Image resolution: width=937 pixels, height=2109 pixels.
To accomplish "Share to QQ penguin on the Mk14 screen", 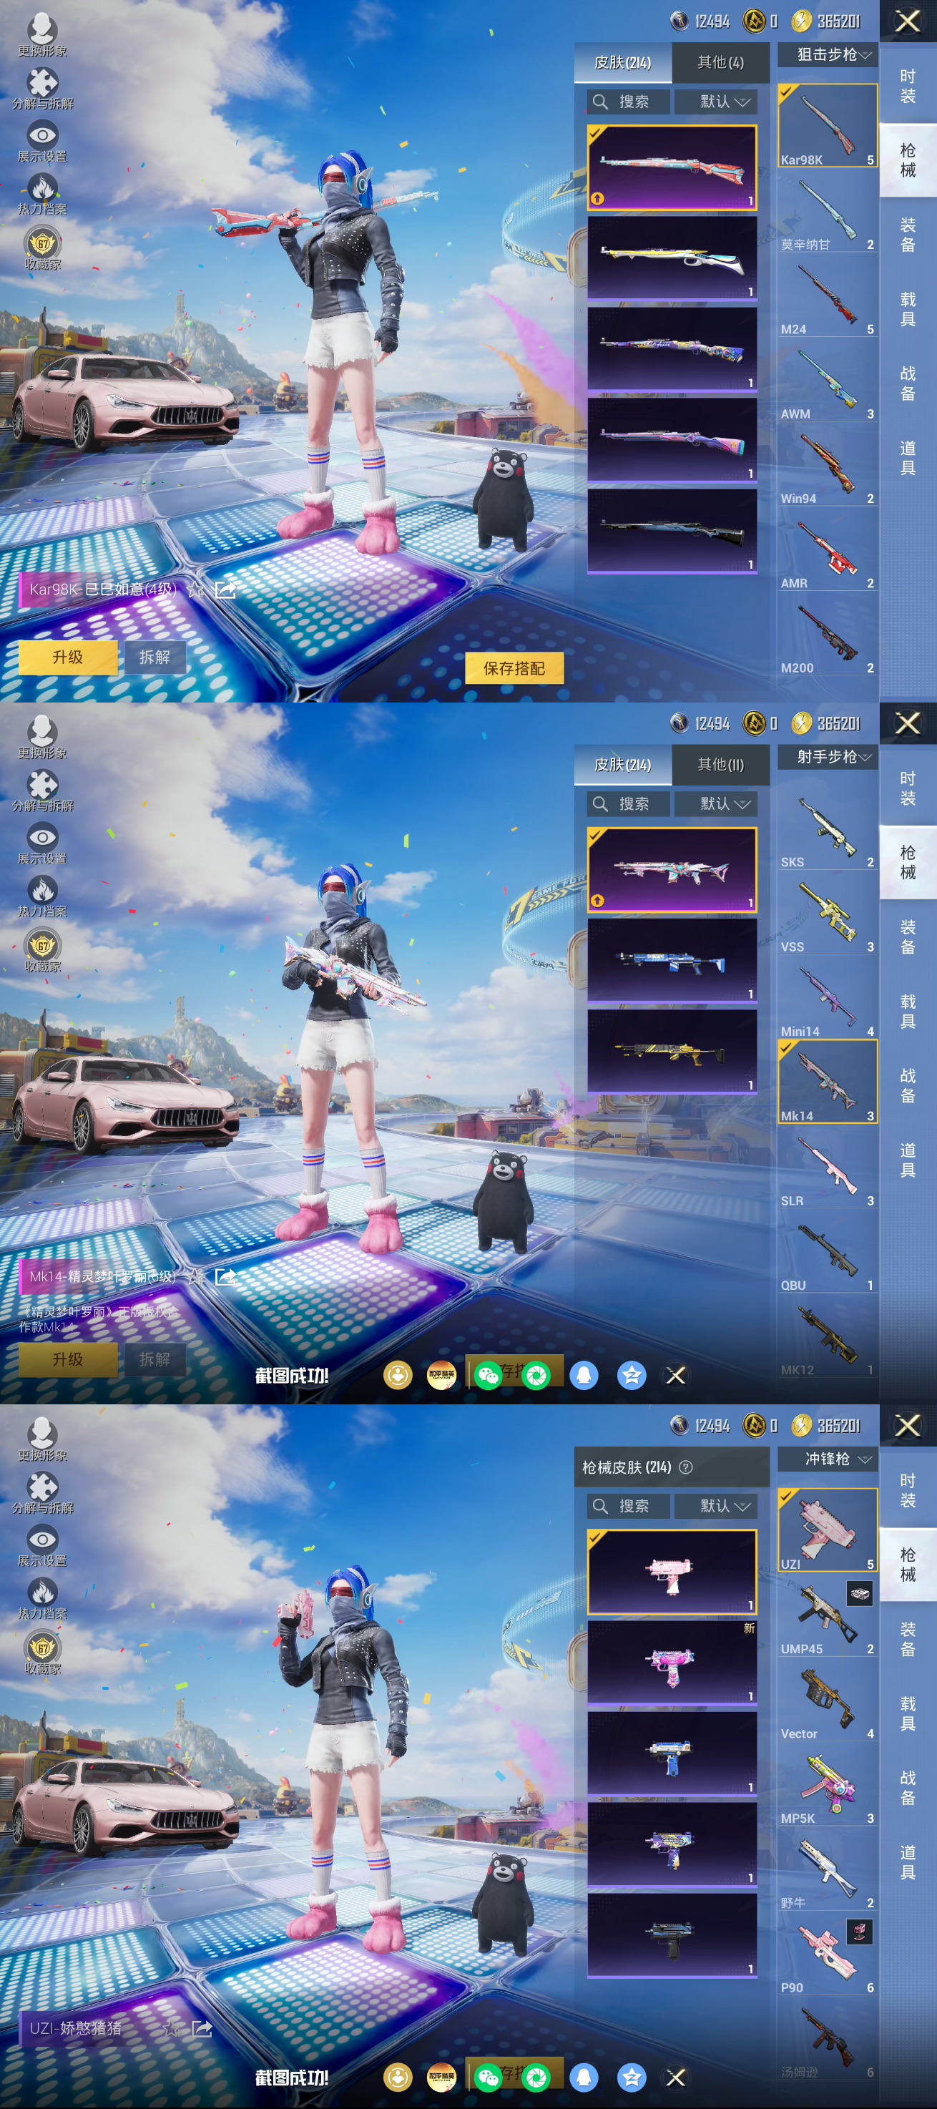I will pos(584,1374).
